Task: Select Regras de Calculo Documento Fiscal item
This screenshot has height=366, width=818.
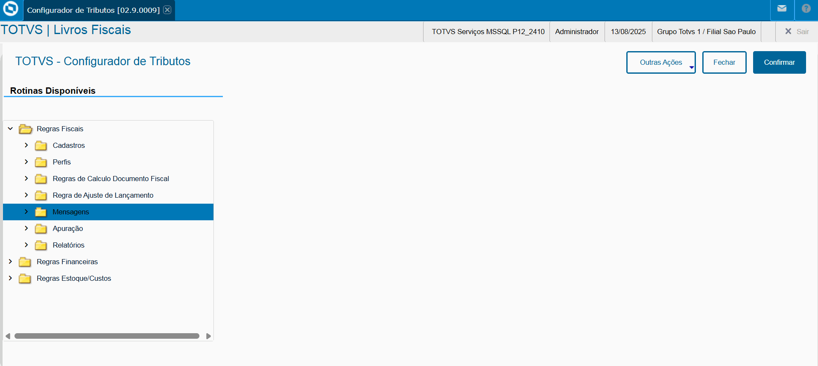Action: (x=111, y=179)
